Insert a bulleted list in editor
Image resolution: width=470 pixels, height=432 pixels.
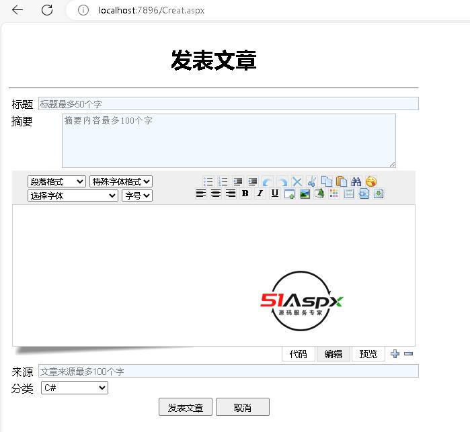[208, 181]
